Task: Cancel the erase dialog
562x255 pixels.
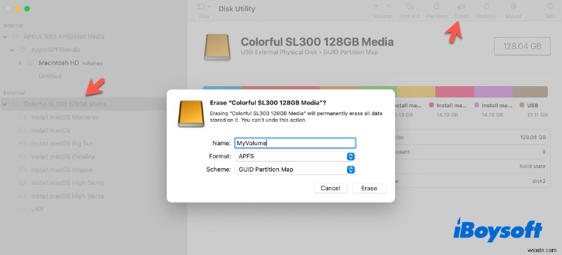Action: [x=330, y=188]
